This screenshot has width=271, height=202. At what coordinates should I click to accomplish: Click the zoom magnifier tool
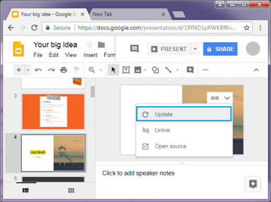point(92,70)
